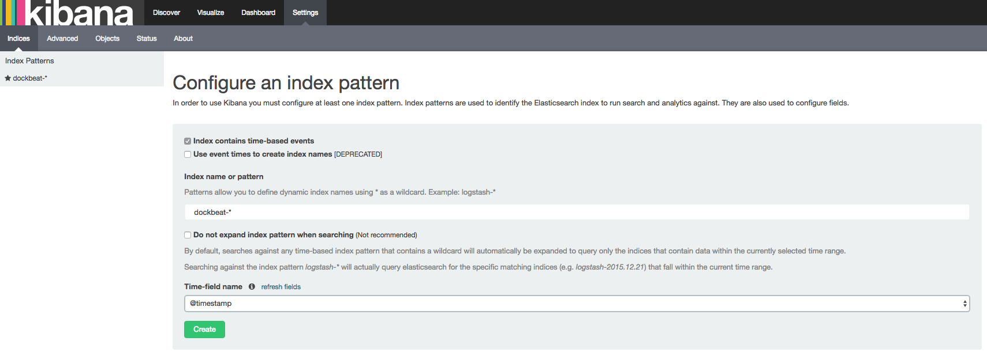The width and height of the screenshot is (987, 356).
Task: Open the Indices settings sub-tab
Action: coord(18,39)
